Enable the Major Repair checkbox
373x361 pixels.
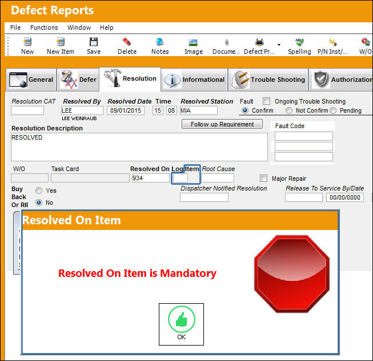[263, 178]
